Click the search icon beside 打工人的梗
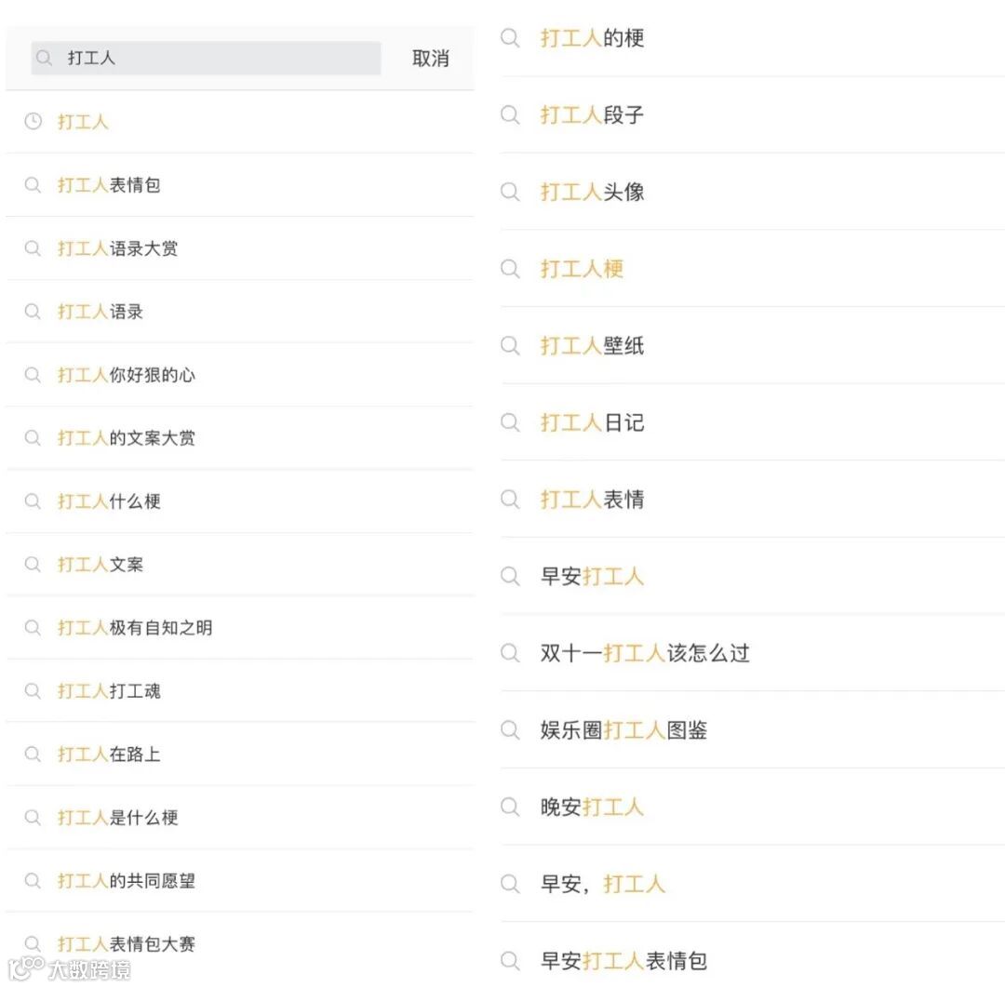 click(510, 38)
